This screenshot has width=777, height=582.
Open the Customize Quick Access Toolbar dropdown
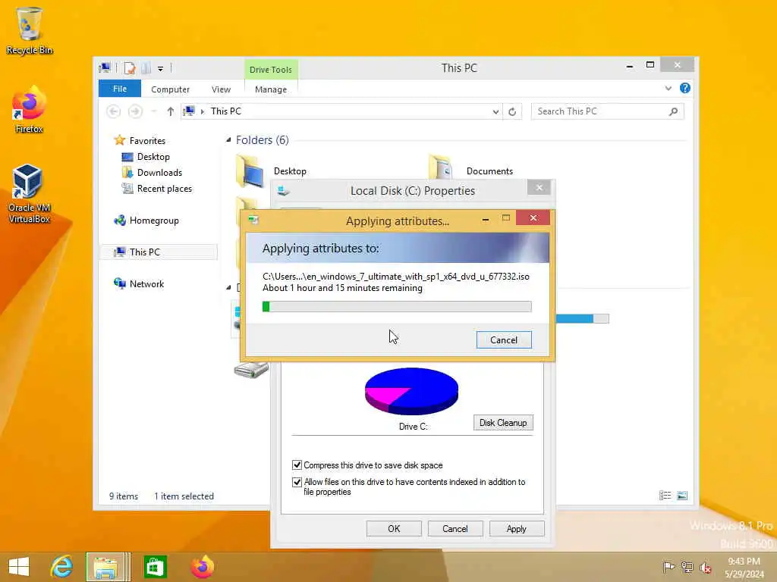click(x=161, y=69)
